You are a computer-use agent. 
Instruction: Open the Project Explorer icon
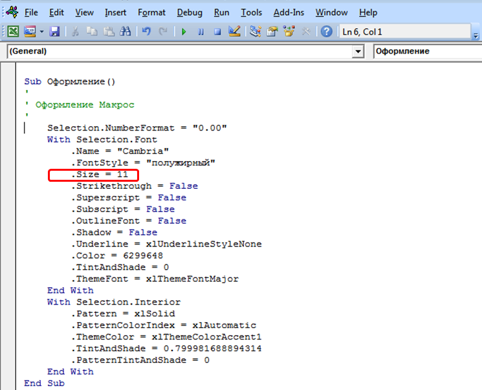[x=256, y=32]
